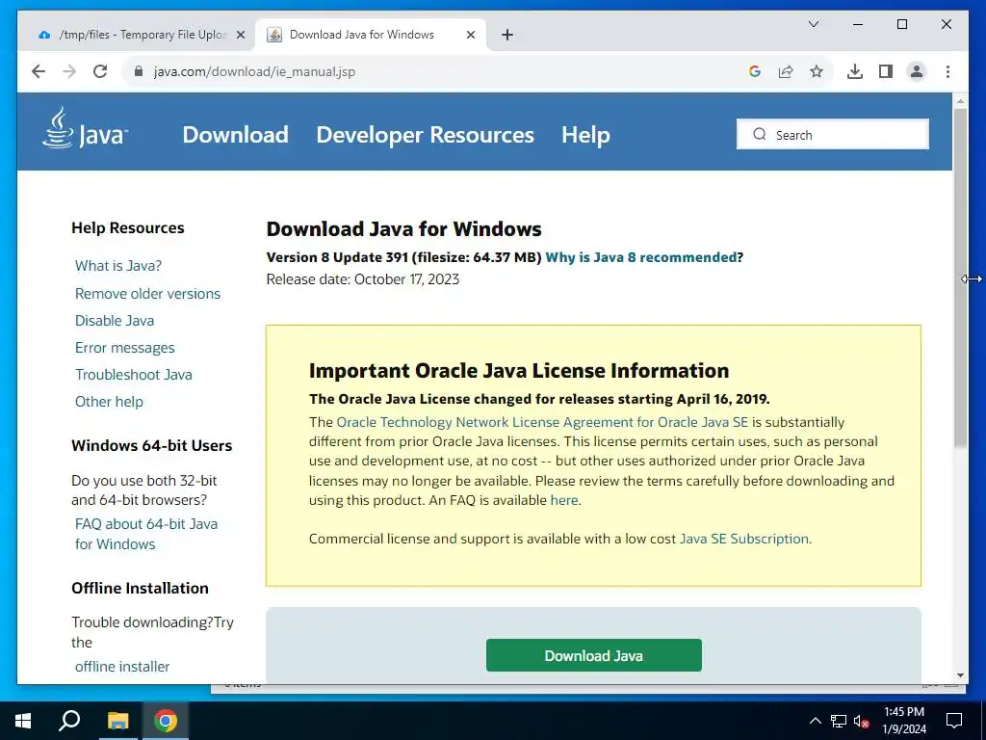
Task: Open the 'Java SE Subscription' link
Action: 744,539
